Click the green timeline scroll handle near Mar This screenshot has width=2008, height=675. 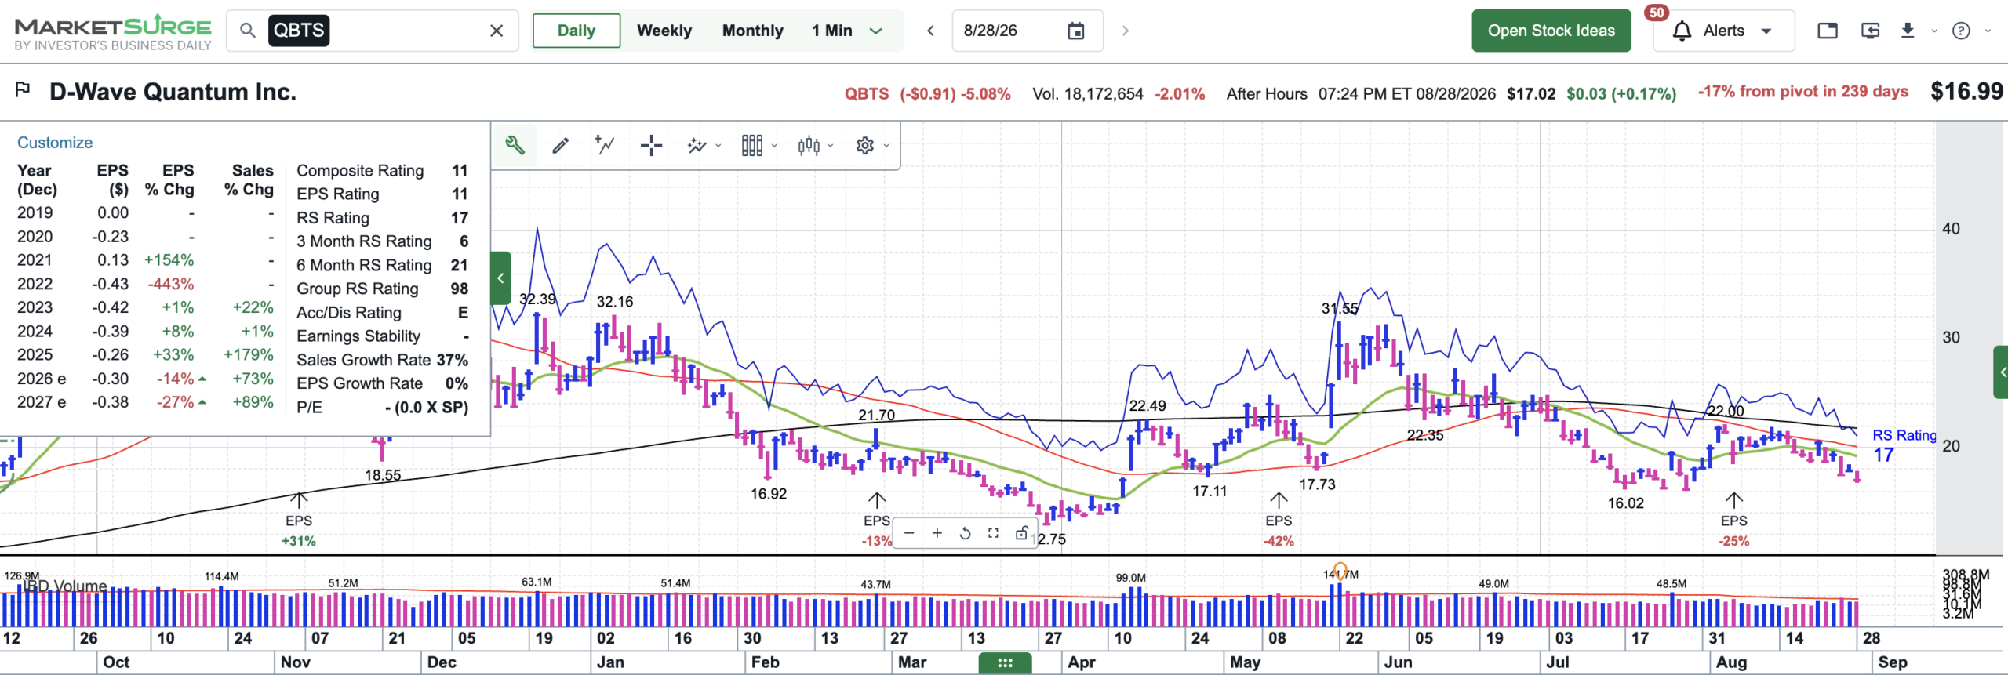click(x=1005, y=663)
